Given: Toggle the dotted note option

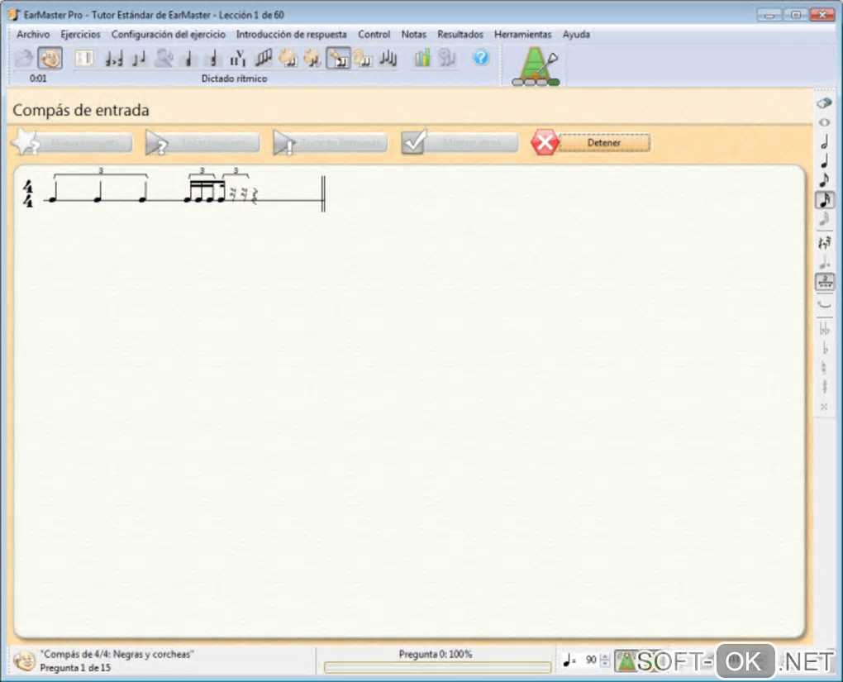Looking at the screenshot, I should (x=824, y=263).
